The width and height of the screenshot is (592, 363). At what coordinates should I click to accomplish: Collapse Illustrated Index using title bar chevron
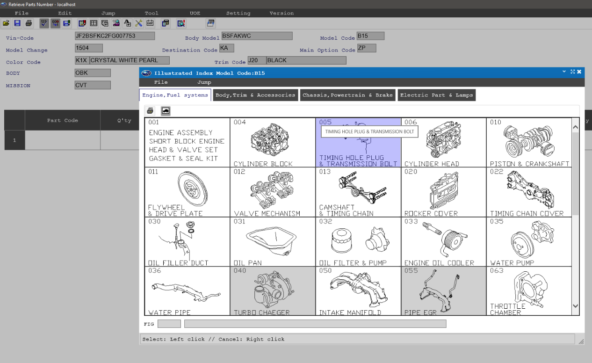click(564, 72)
